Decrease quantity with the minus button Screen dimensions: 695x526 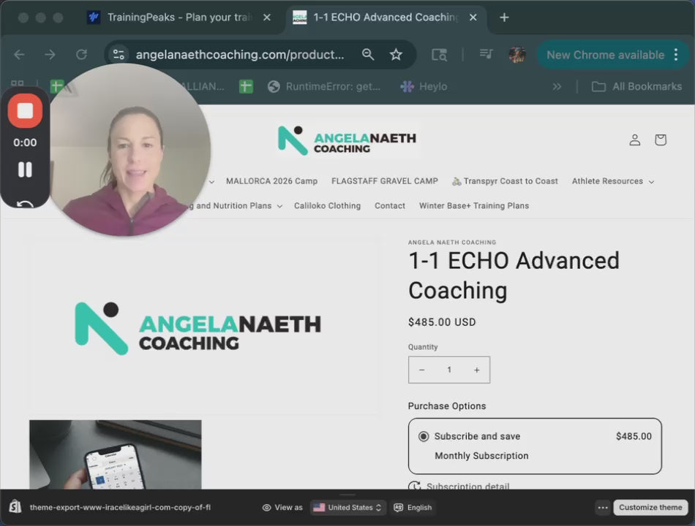(x=421, y=370)
